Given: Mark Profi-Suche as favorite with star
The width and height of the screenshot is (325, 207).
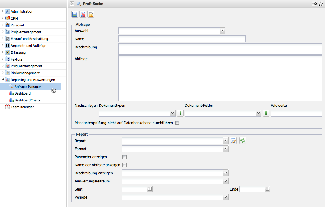Looking at the screenshot, I should click(321, 4).
